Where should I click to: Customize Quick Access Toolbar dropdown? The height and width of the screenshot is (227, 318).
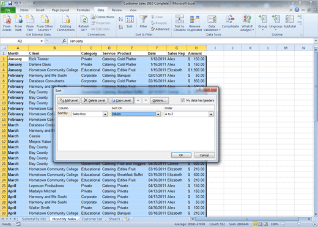(34, 4)
